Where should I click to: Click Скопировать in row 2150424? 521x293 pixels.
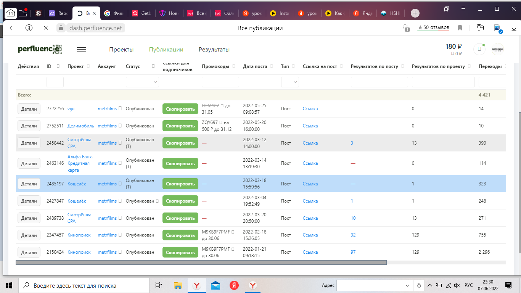180,252
